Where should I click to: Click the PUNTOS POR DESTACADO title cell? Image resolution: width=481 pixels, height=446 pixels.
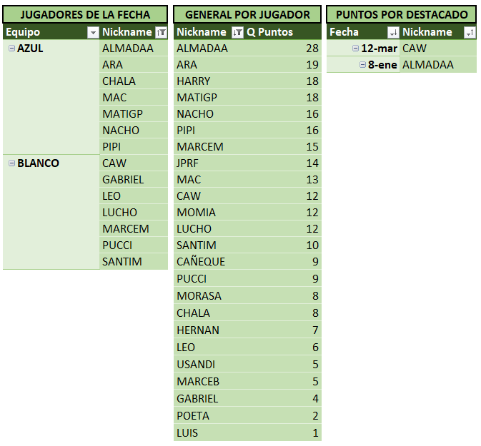402,14
